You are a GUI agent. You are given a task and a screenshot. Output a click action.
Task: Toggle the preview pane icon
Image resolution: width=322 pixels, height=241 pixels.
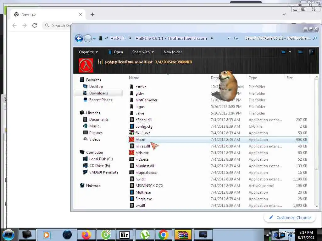[300, 52]
